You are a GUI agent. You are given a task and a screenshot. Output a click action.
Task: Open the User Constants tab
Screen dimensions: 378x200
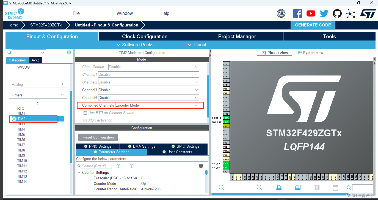pyautogui.click(x=177, y=152)
